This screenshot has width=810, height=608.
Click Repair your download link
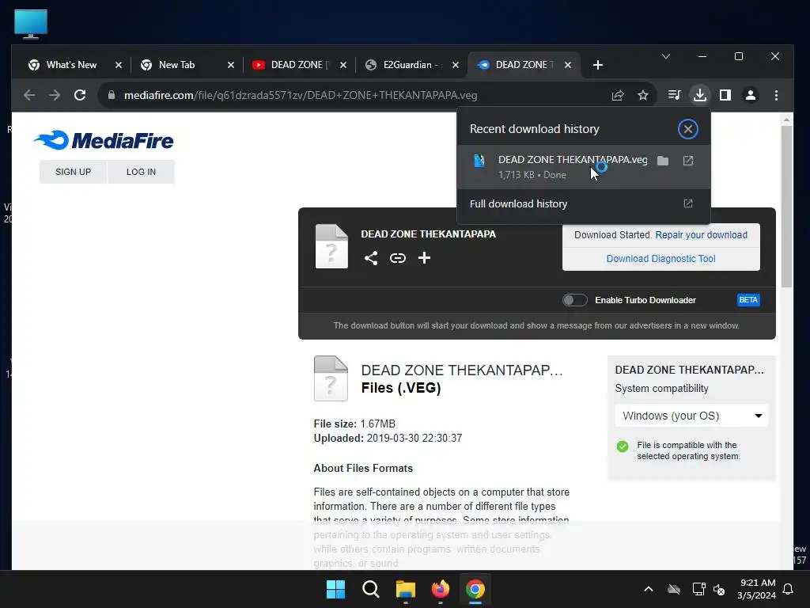point(701,234)
